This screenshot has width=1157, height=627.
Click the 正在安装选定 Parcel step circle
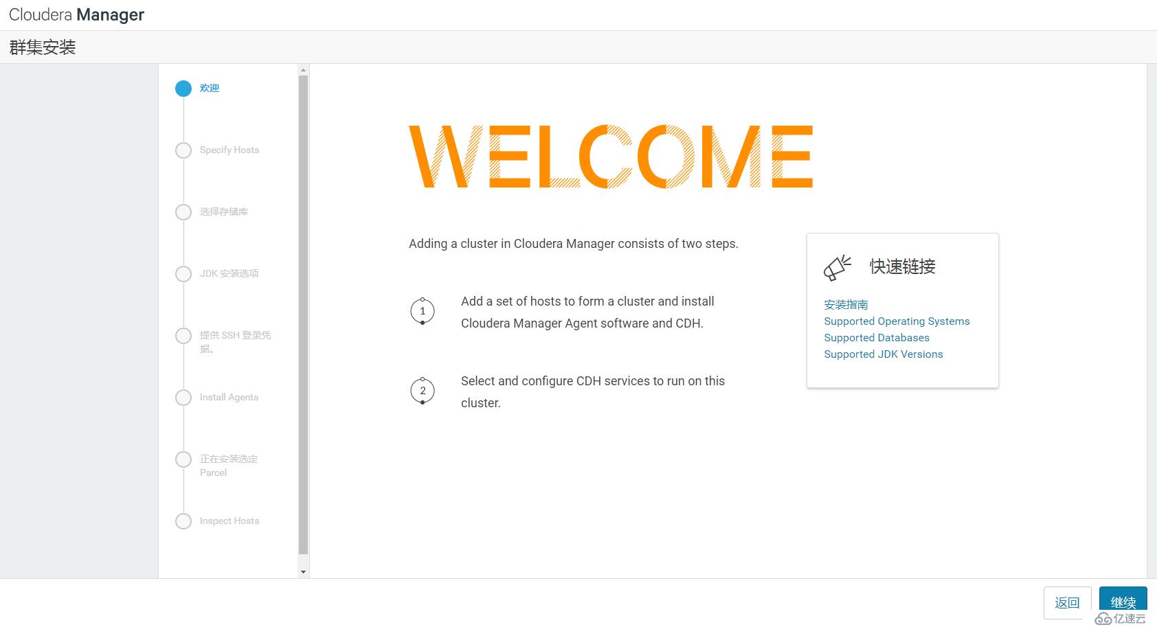183,459
